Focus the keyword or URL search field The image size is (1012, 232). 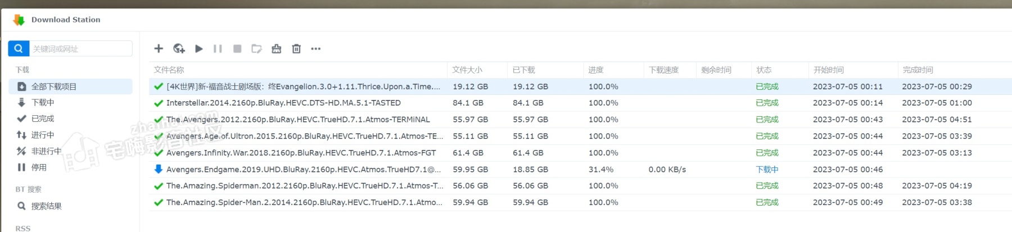point(81,48)
